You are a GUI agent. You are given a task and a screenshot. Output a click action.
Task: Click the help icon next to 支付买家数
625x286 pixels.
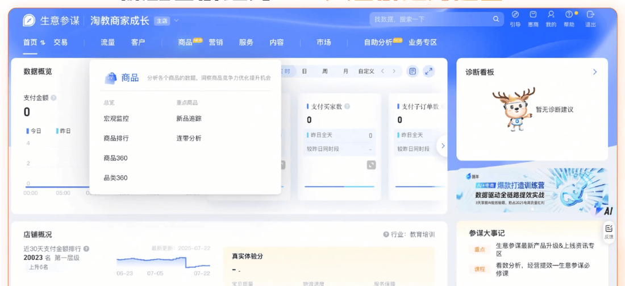click(347, 106)
